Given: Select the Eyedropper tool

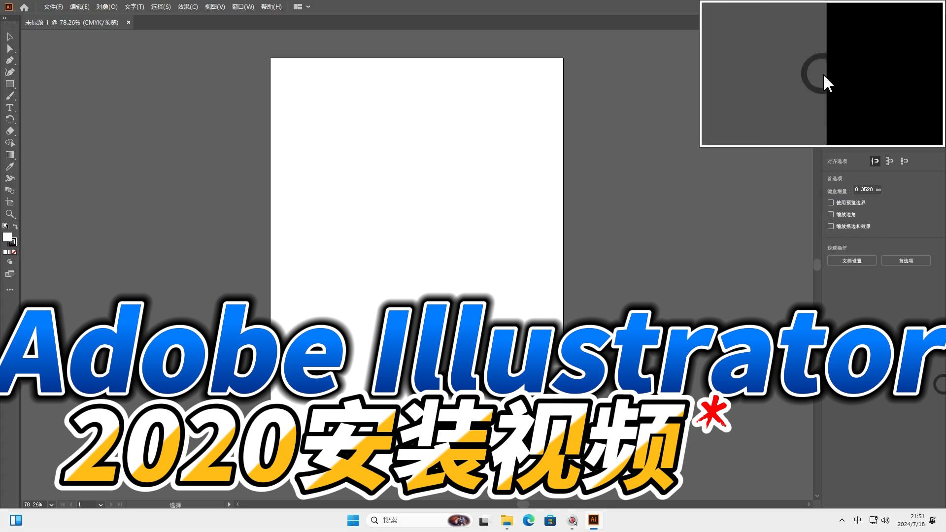Looking at the screenshot, I should (9, 166).
